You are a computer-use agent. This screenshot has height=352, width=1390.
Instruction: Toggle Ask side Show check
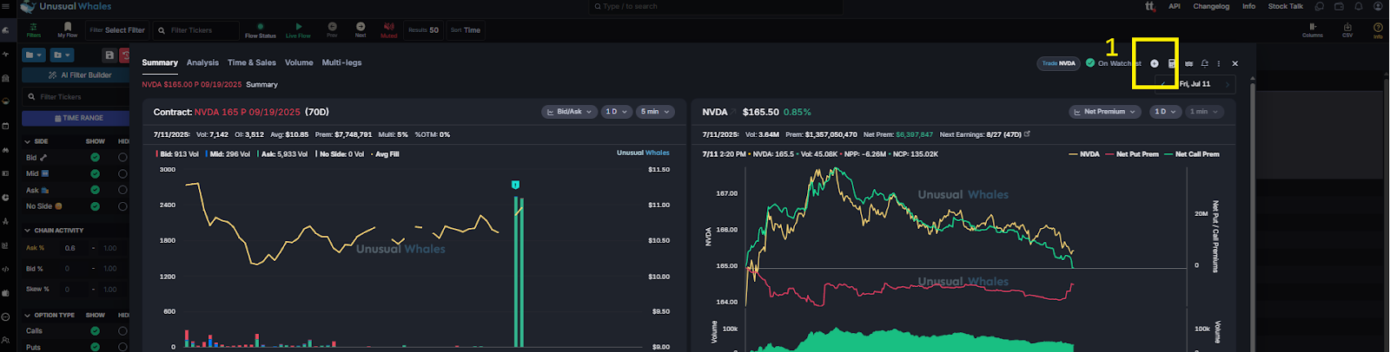coord(95,190)
